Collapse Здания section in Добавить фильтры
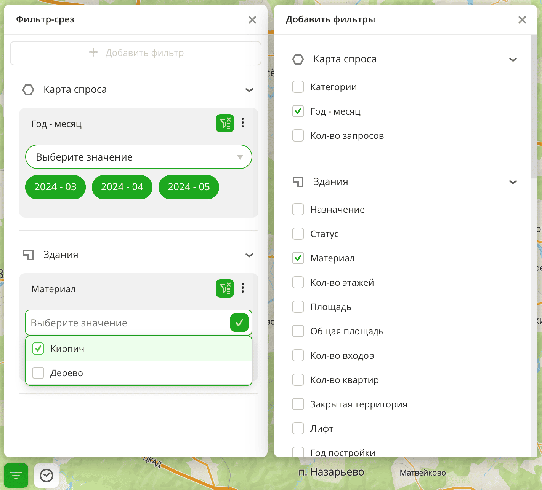The height and width of the screenshot is (490, 542). [x=513, y=182]
